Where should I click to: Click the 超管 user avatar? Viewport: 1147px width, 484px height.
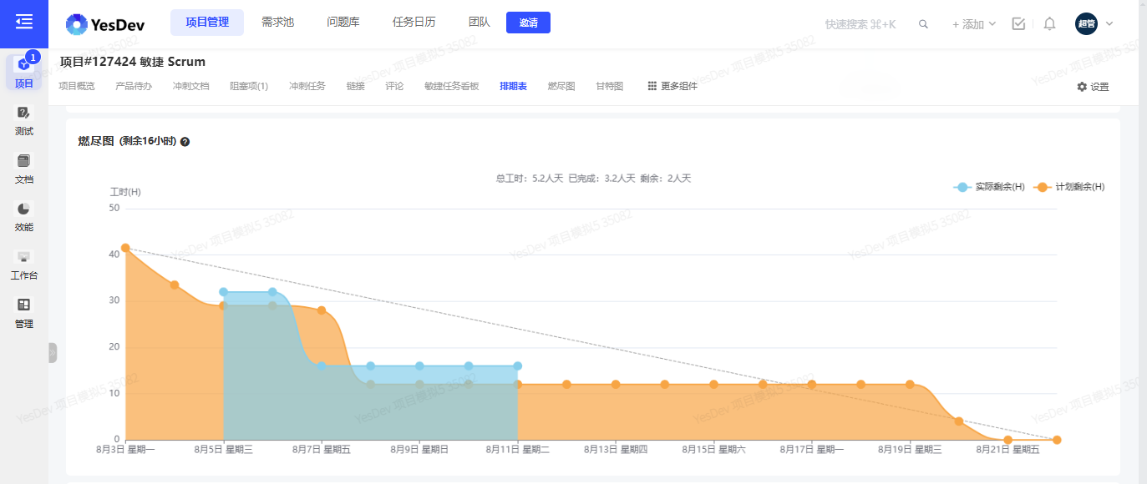pyautogui.click(x=1086, y=23)
